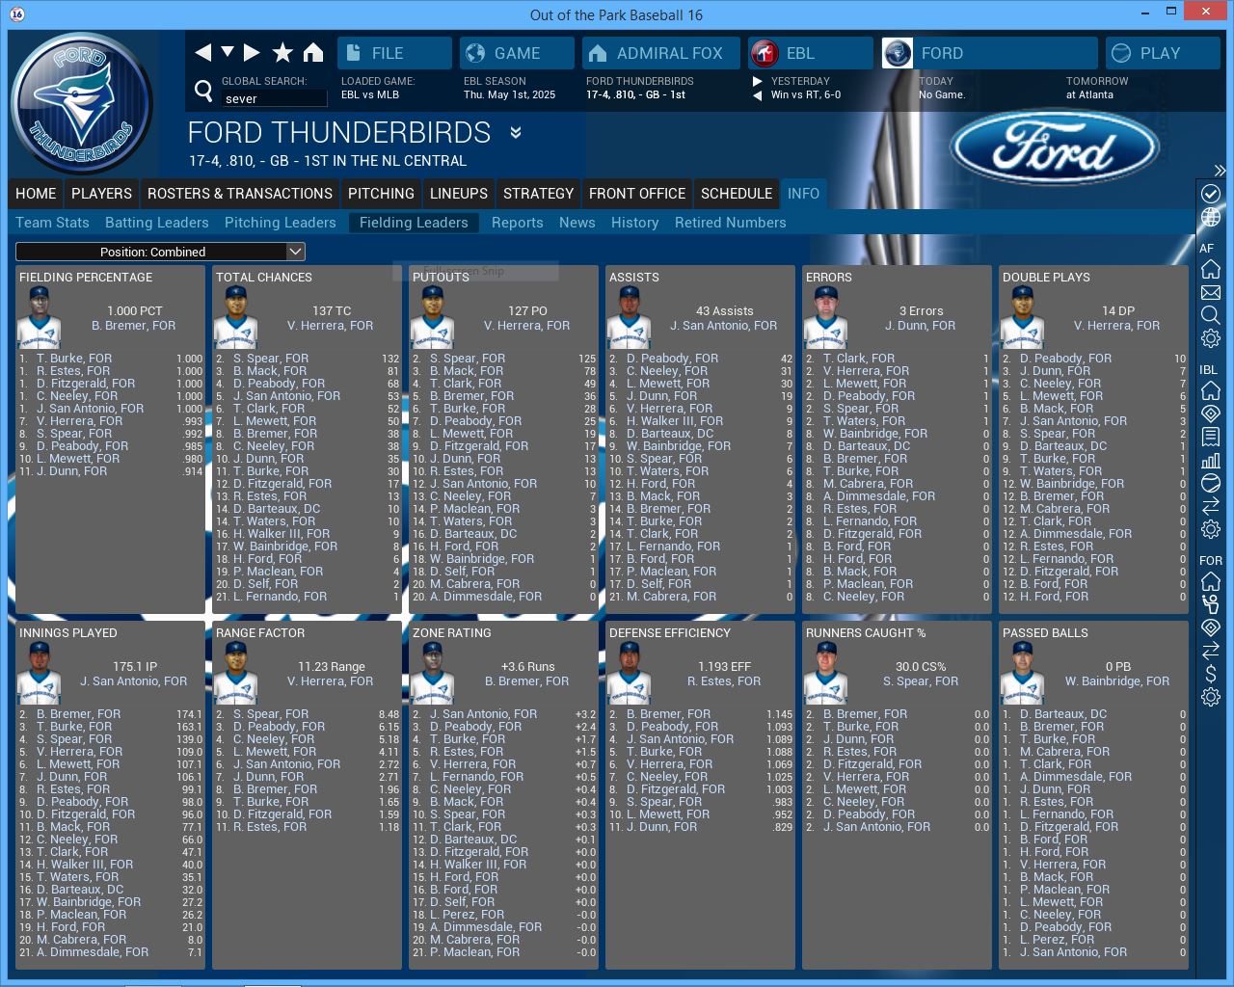Open the LINEUPS tab
The width and height of the screenshot is (1234, 987).
[459, 194]
